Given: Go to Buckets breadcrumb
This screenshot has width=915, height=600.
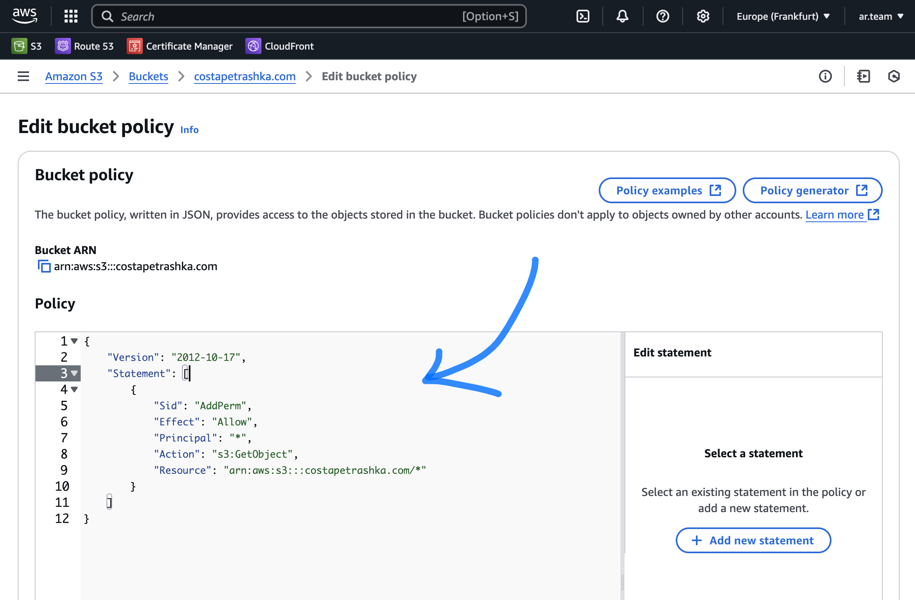Looking at the screenshot, I should [x=148, y=76].
